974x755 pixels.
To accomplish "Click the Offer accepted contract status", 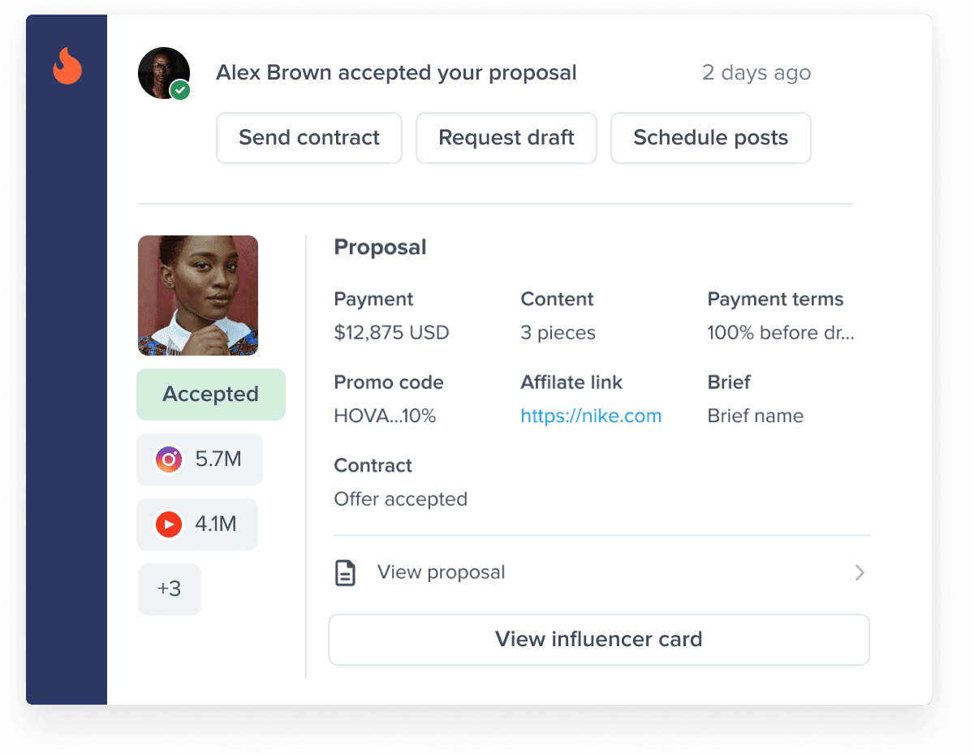I will click(x=400, y=498).
